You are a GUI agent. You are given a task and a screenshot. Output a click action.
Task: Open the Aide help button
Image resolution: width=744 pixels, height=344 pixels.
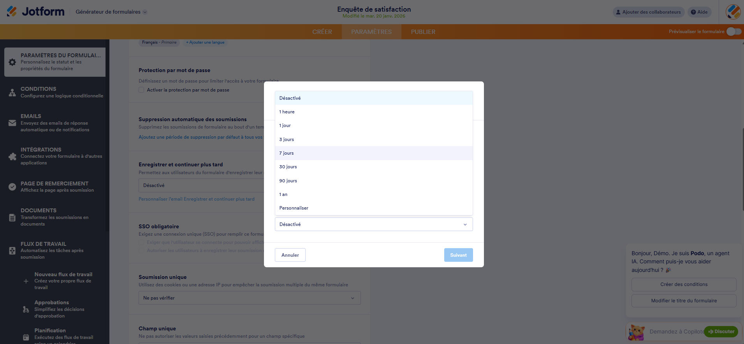tap(699, 12)
